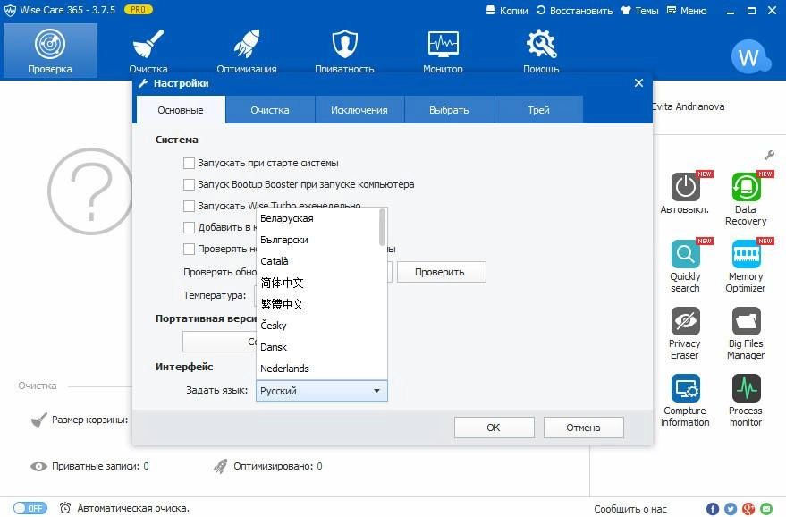Choose 繁體中文 in the language list
This screenshot has width=786, height=517.
tap(317, 304)
